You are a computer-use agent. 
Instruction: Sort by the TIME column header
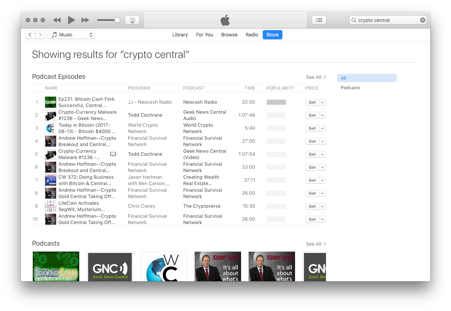tap(250, 88)
